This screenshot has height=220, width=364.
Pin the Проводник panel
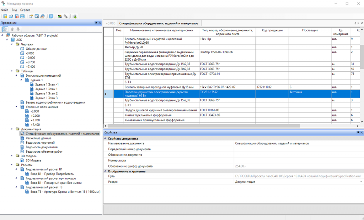click(96, 23)
